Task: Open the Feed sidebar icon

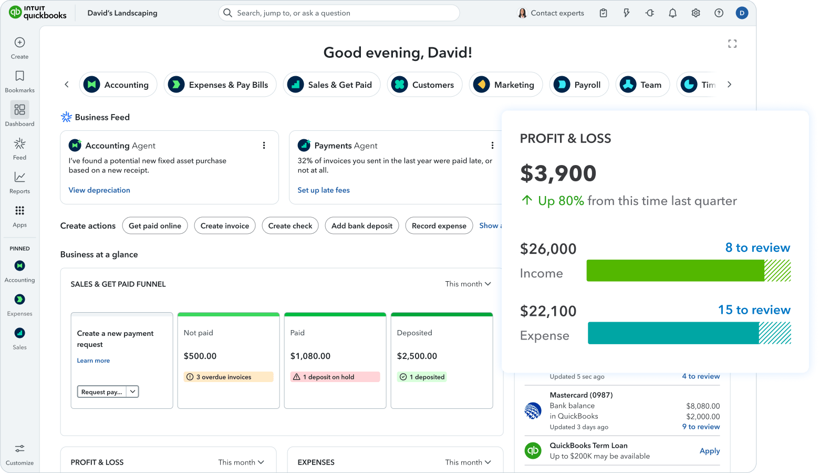Action: click(19, 143)
